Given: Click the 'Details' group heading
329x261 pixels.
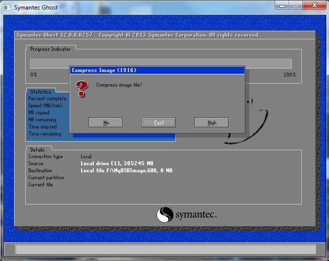Looking at the screenshot, I should tap(37, 150).
